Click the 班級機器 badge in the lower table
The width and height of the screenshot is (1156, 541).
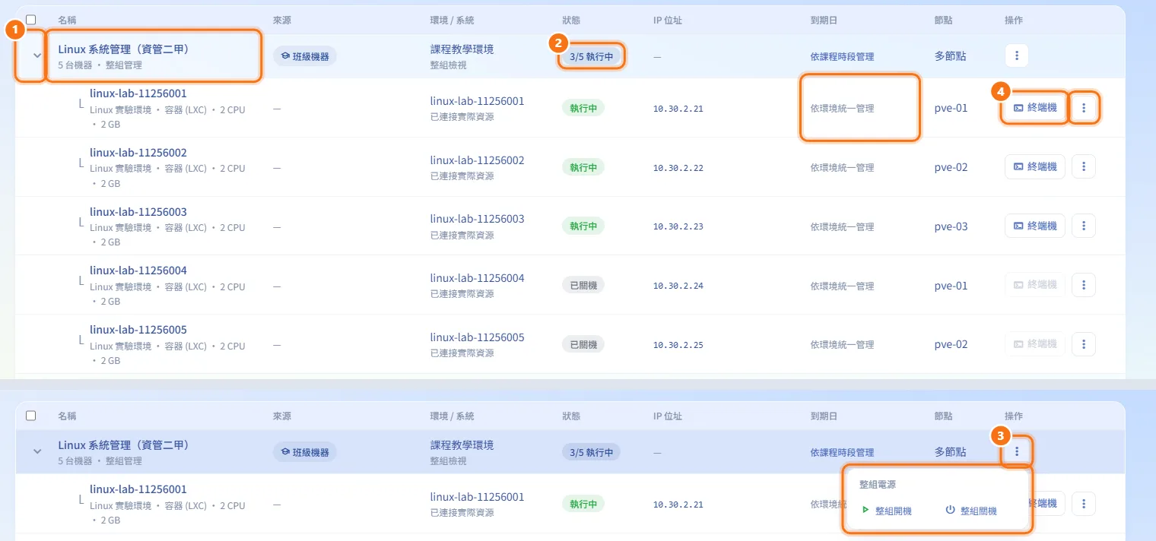click(x=305, y=452)
